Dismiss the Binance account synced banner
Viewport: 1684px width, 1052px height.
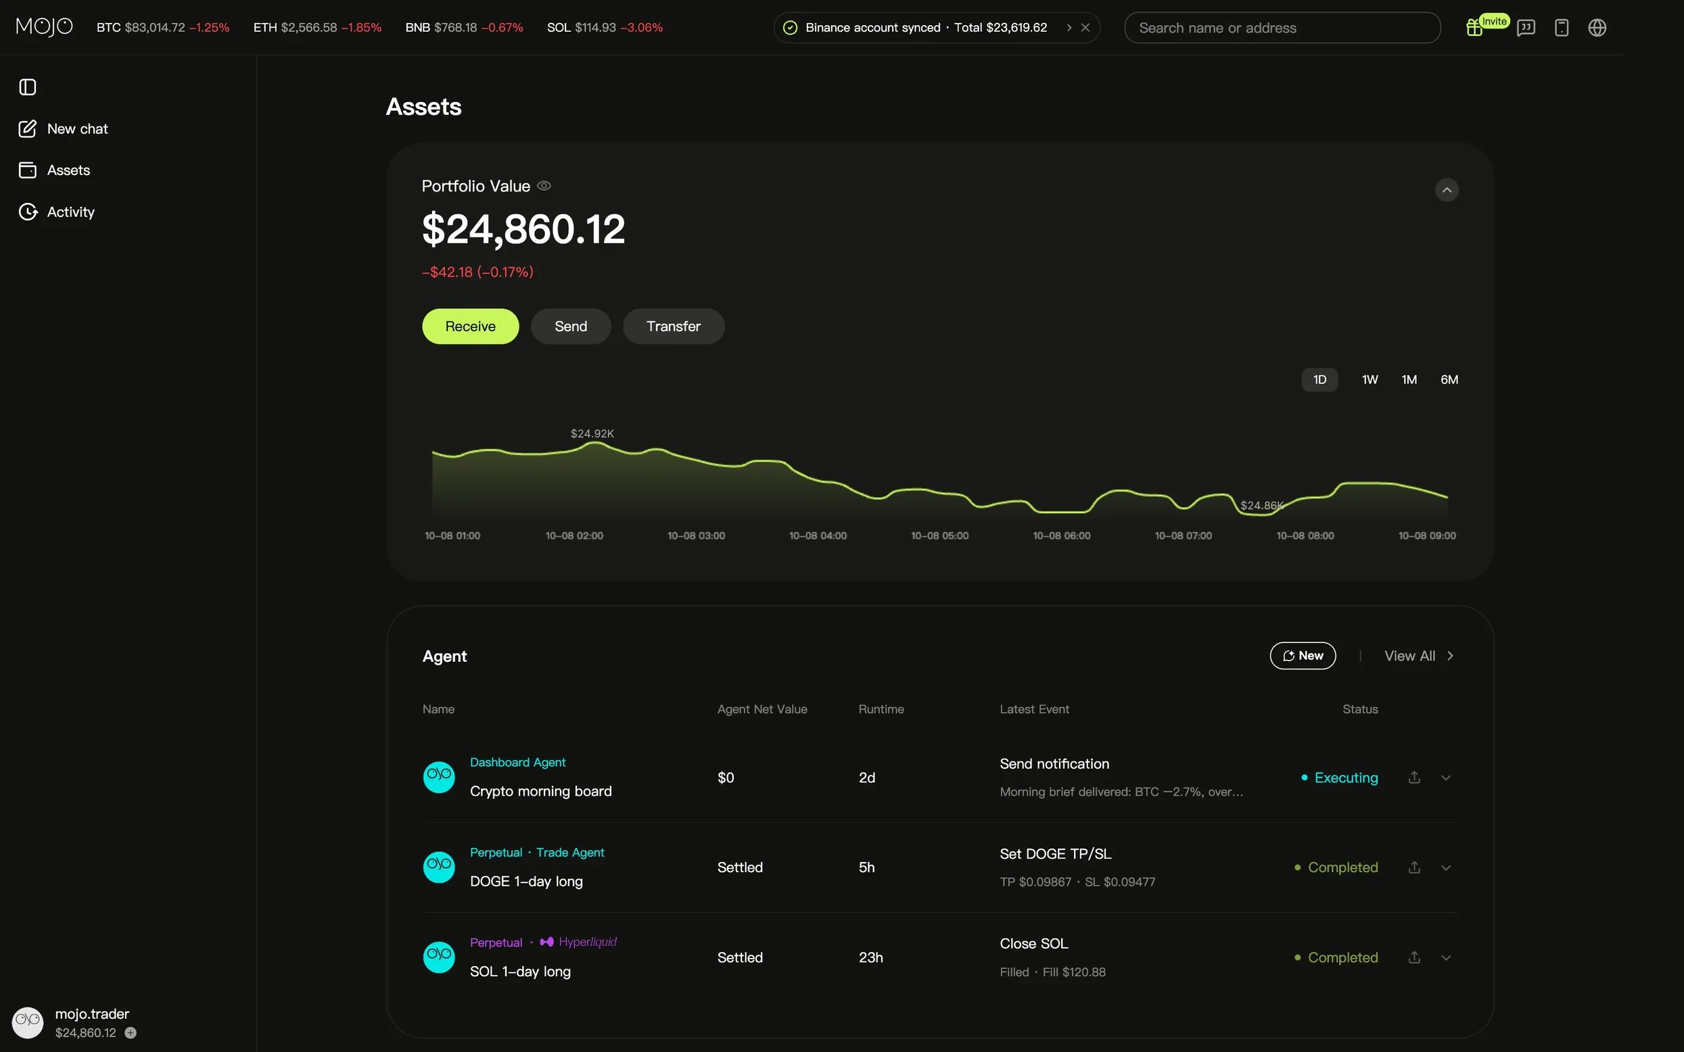(1085, 28)
